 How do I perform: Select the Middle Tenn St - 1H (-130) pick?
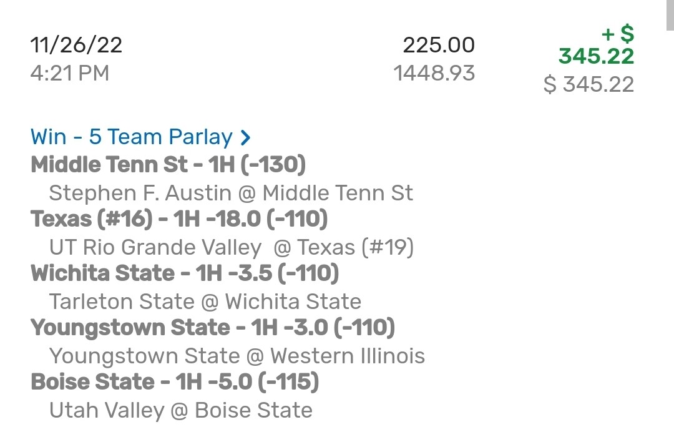click(168, 165)
